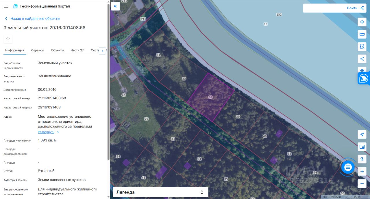Open the overview mini-map
This screenshot has width=370, height=199.
362,147
